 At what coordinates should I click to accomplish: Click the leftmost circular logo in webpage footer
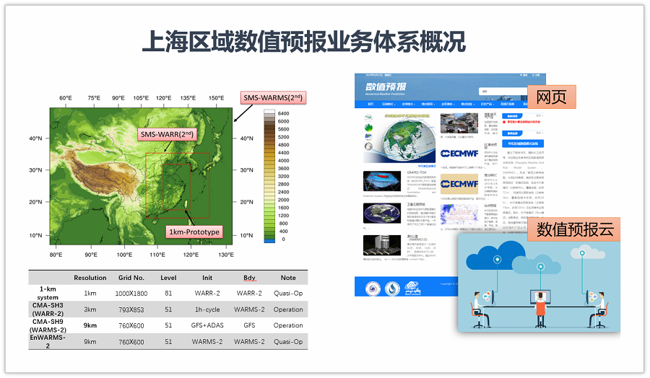click(372, 288)
